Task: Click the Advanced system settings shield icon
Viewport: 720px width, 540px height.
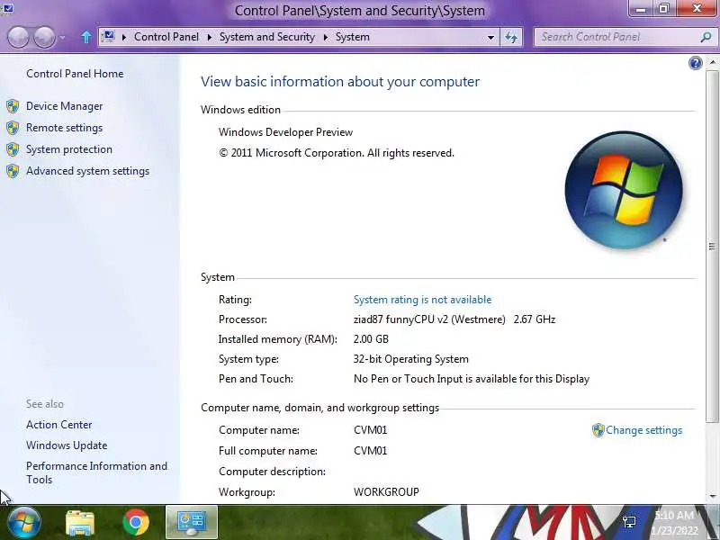Action: tap(13, 171)
